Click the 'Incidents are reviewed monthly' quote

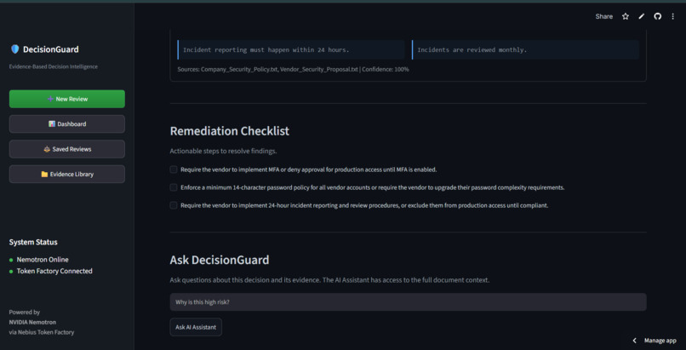pyautogui.click(x=525, y=50)
